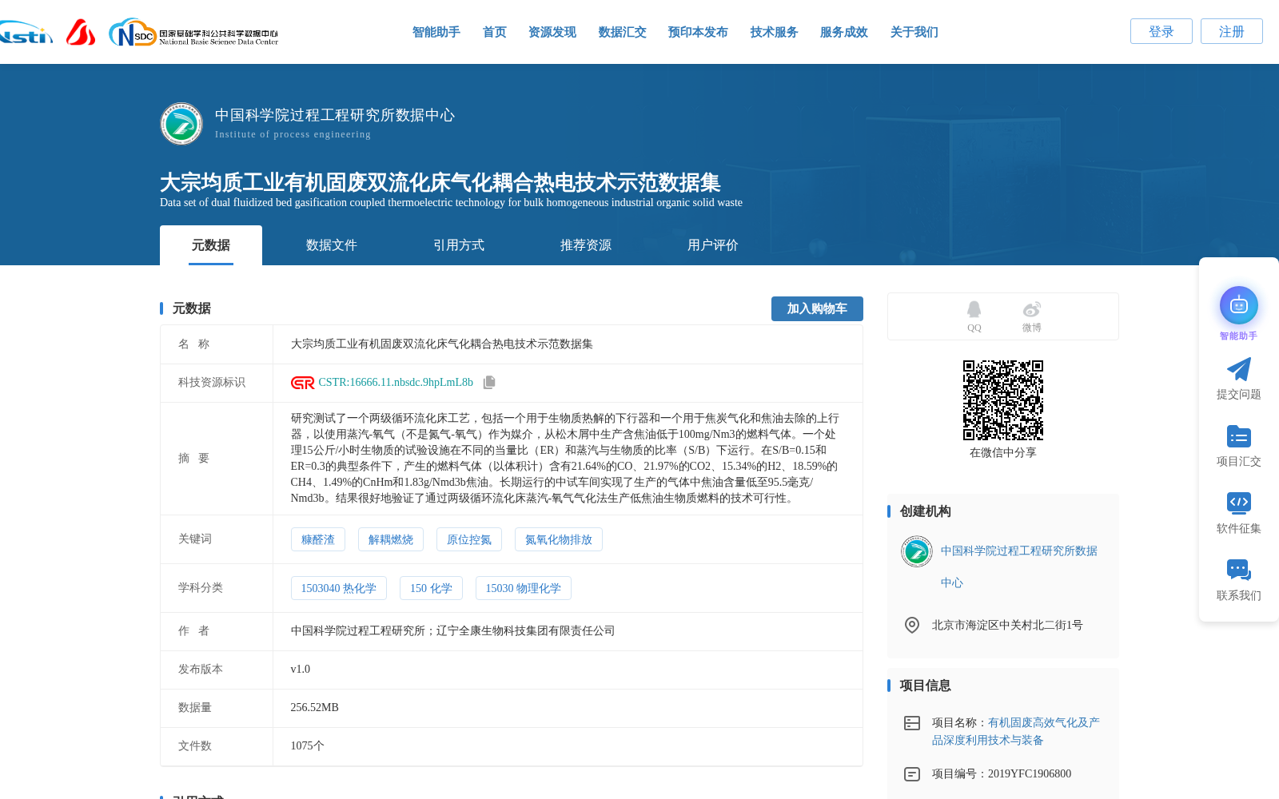This screenshot has width=1279, height=799.
Task: Click the WeChat share QR code
Action: 1003,400
